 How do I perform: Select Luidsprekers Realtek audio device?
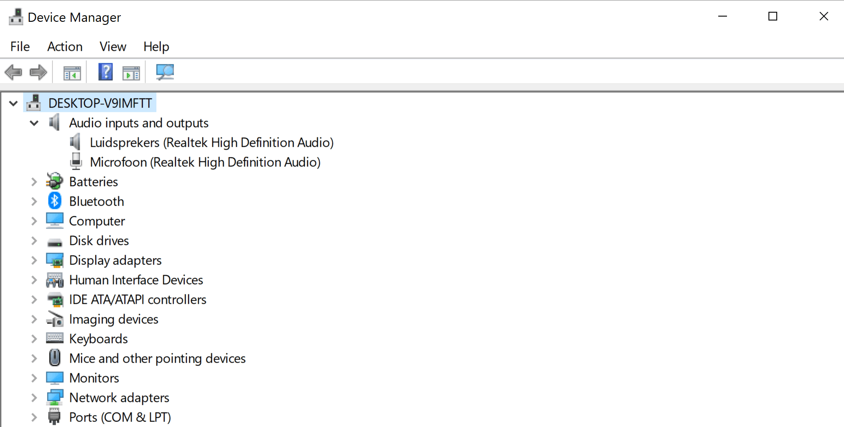(x=211, y=143)
